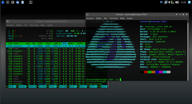The height and width of the screenshot is (104, 192).
Task: Click F8 Nice + in htop footer
Action: point(82,87)
